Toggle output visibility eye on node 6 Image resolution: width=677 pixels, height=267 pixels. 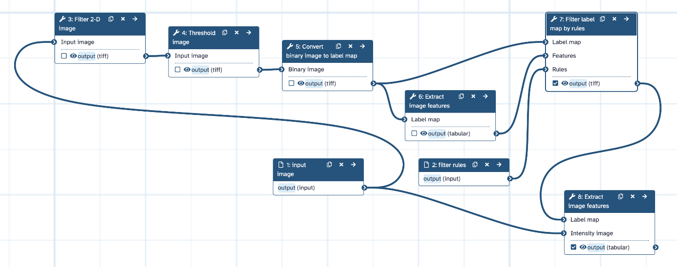[424, 133]
